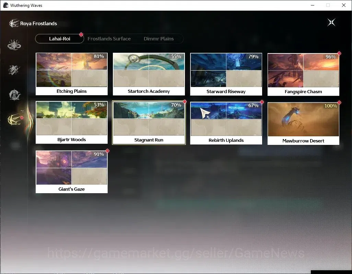Click the 79% progress on Starward Riseway
Image resolution: width=352 pixels, height=274 pixels.
[253, 57]
